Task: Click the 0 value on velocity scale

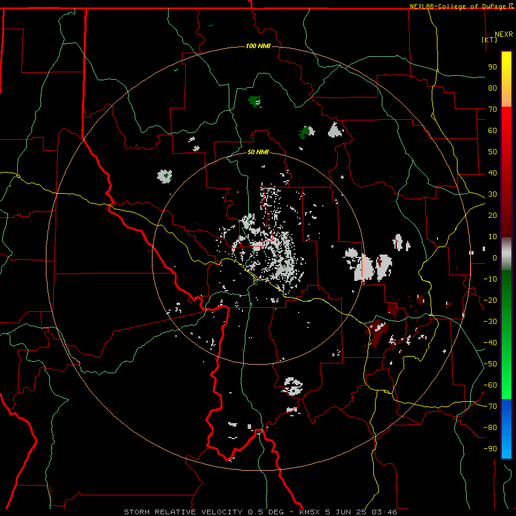Action: [495, 257]
